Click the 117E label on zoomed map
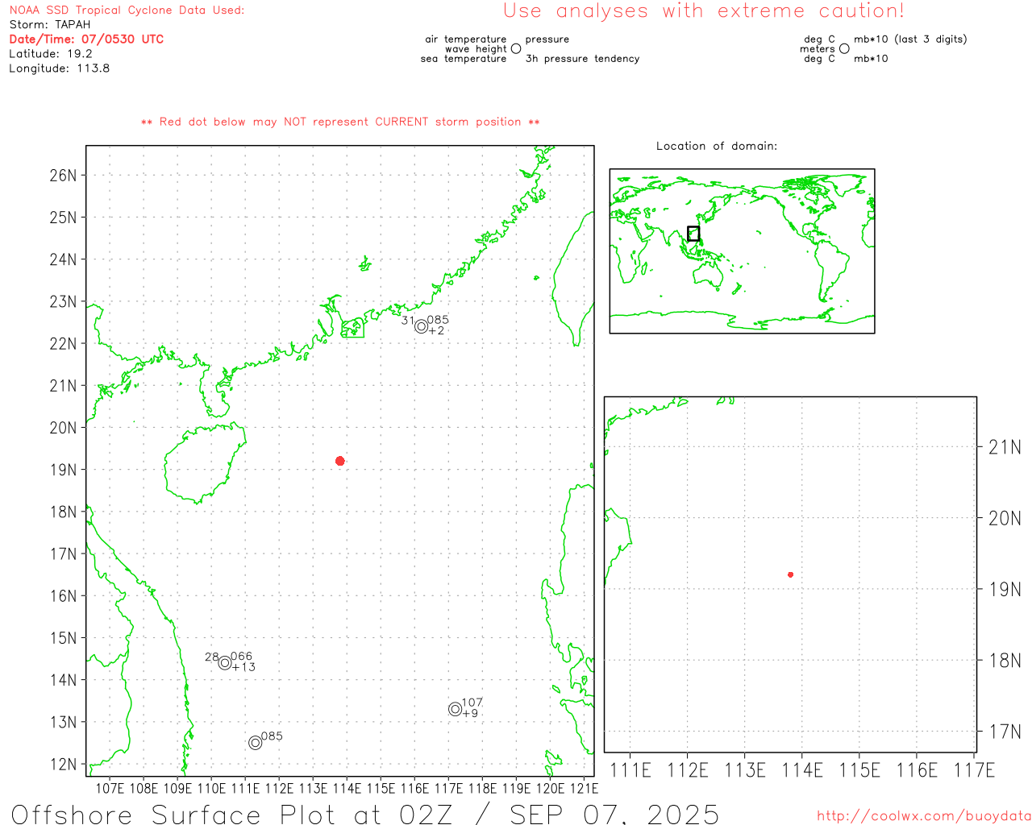The height and width of the screenshot is (825, 1032). [974, 770]
